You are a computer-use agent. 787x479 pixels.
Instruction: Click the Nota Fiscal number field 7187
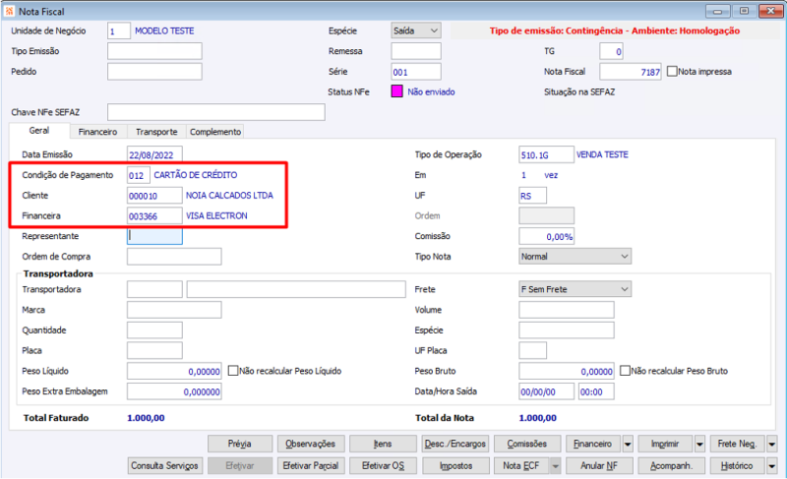tap(631, 72)
